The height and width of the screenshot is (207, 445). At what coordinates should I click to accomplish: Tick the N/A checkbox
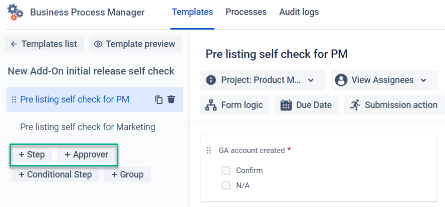pos(226,185)
